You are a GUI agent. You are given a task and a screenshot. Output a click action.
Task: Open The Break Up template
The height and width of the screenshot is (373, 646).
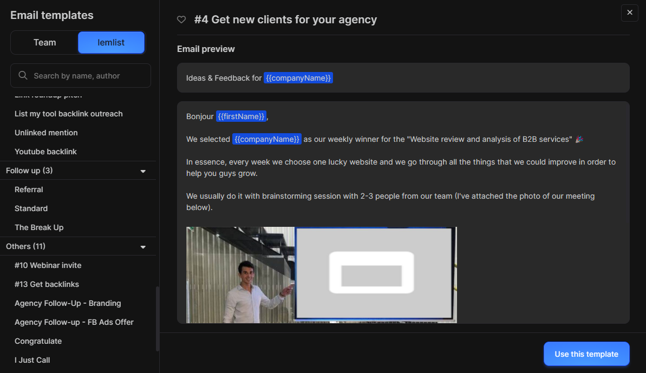point(38,227)
